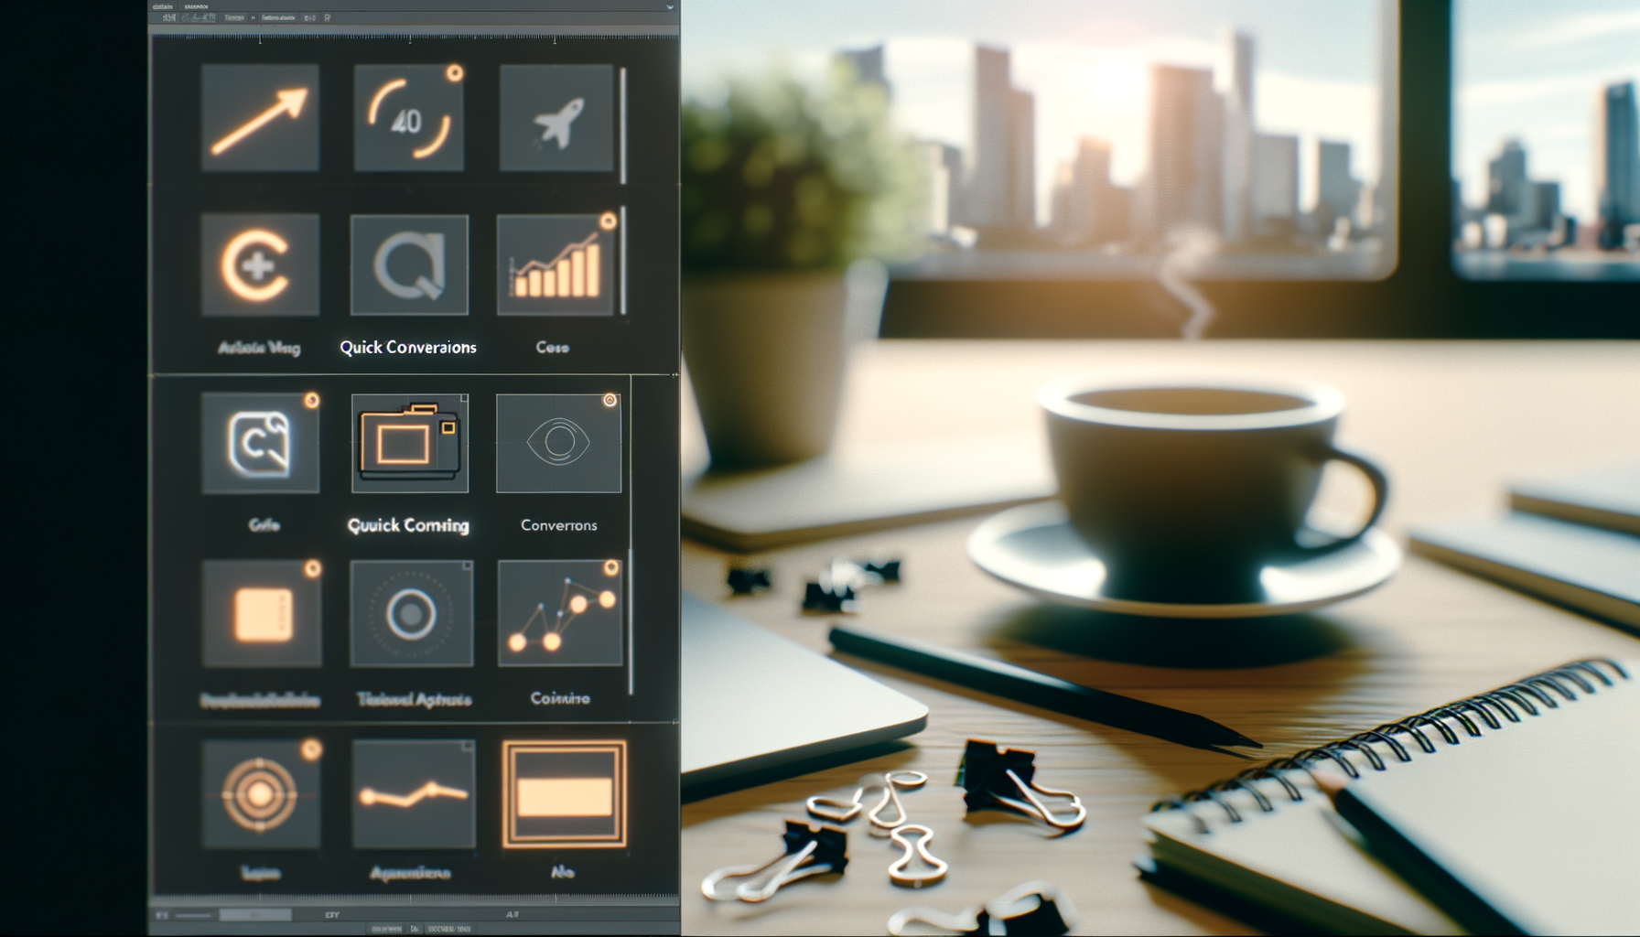Image resolution: width=1640 pixels, height=937 pixels.
Task: Choose the solid orange rounded square icon
Action: click(x=262, y=613)
